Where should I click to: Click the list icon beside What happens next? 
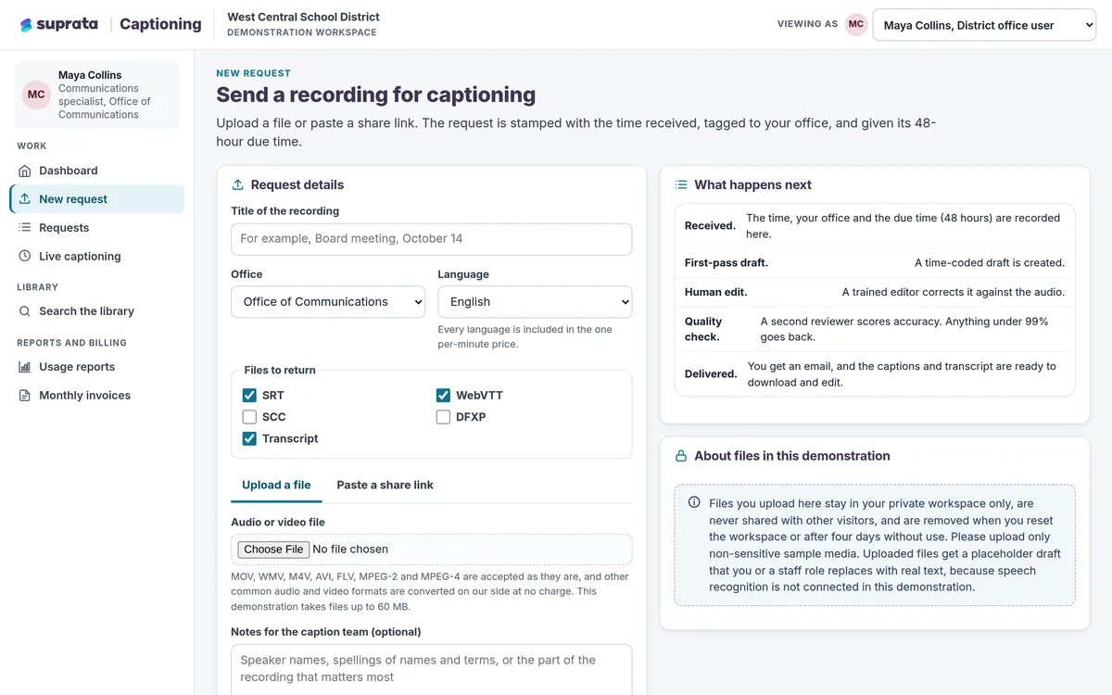point(681,184)
